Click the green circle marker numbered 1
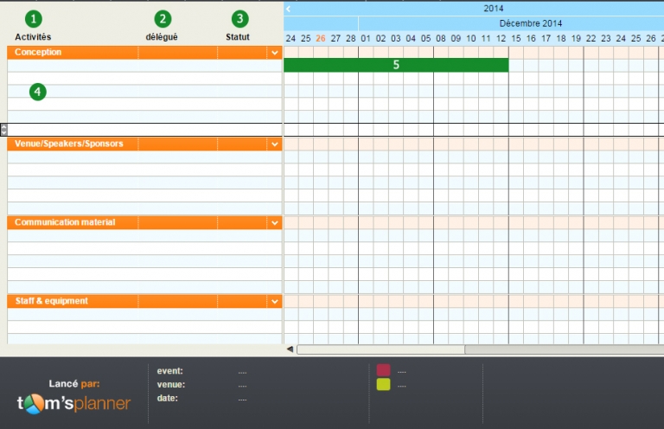This screenshot has height=429, width=664. point(33,19)
